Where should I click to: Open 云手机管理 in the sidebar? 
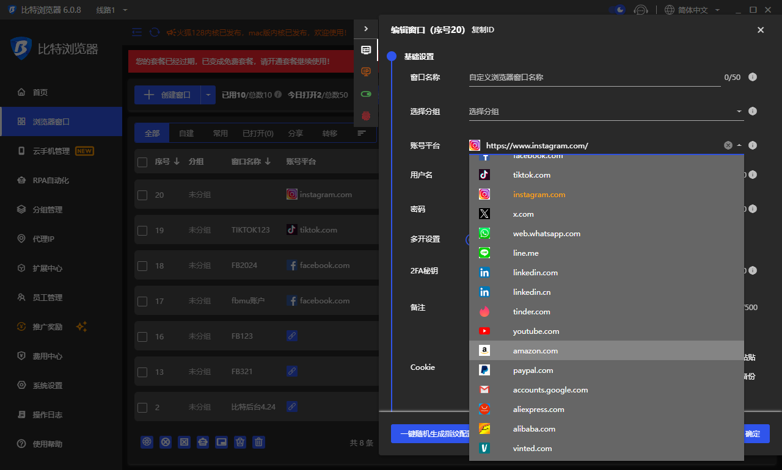click(61, 151)
